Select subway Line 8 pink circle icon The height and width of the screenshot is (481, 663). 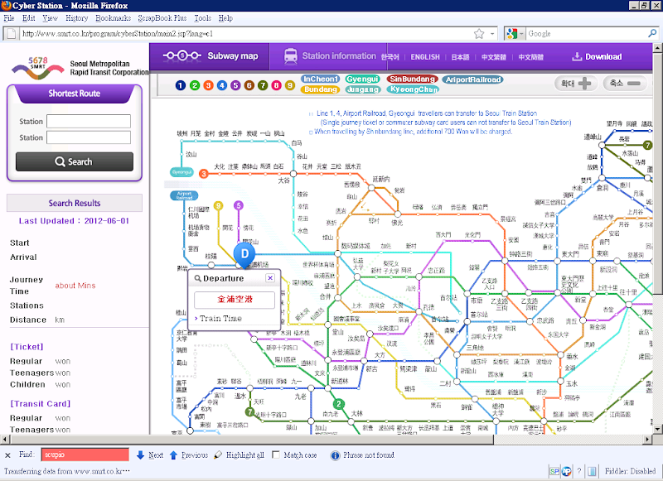(276, 85)
